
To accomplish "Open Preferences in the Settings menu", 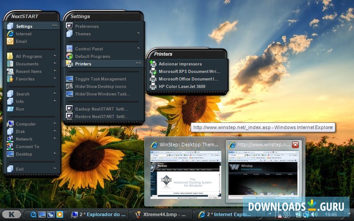I will [x=87, y=27].
